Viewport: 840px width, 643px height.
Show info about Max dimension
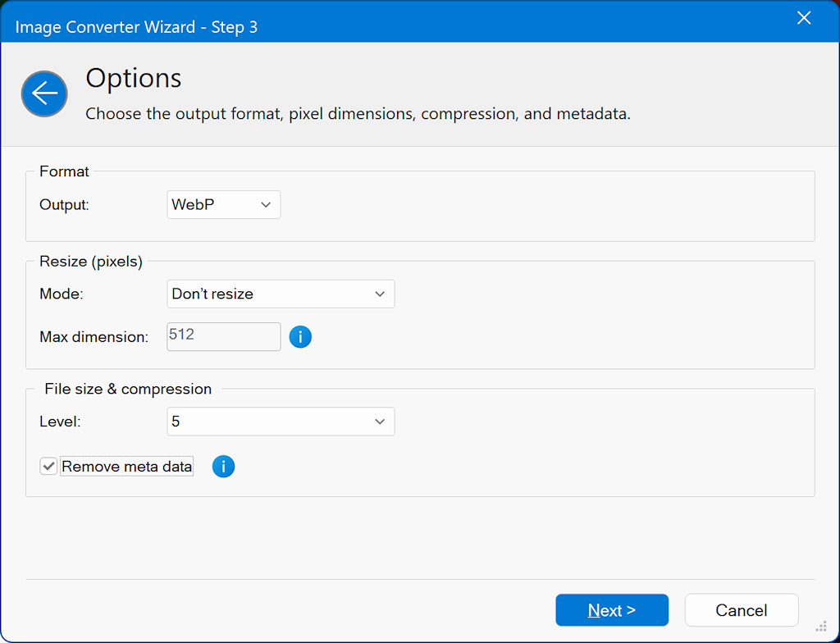click(x=300, y=336)
